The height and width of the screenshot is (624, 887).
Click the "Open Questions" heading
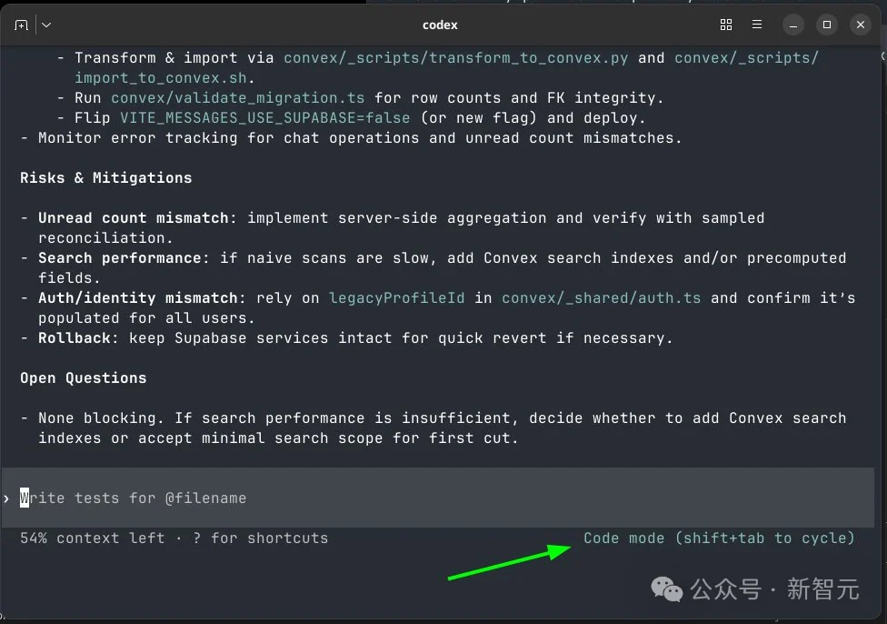84,378
